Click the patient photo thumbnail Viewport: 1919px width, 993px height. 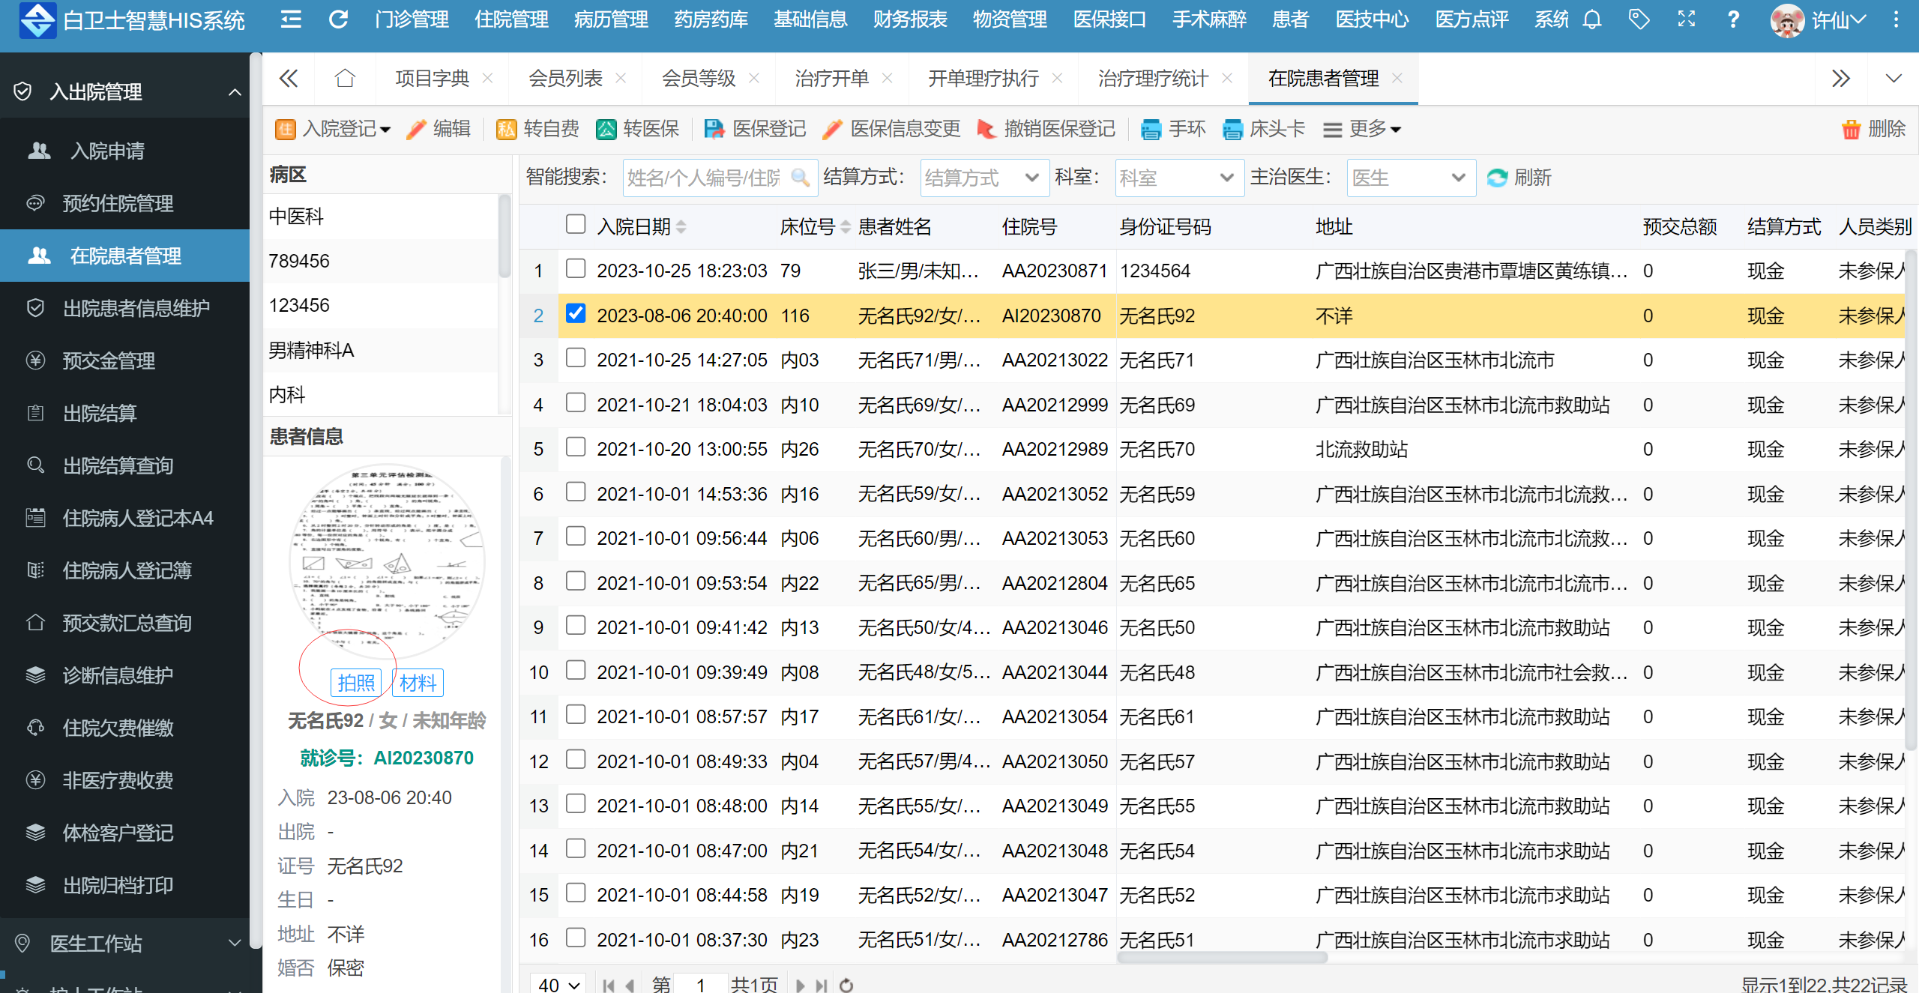pos(388,561)
